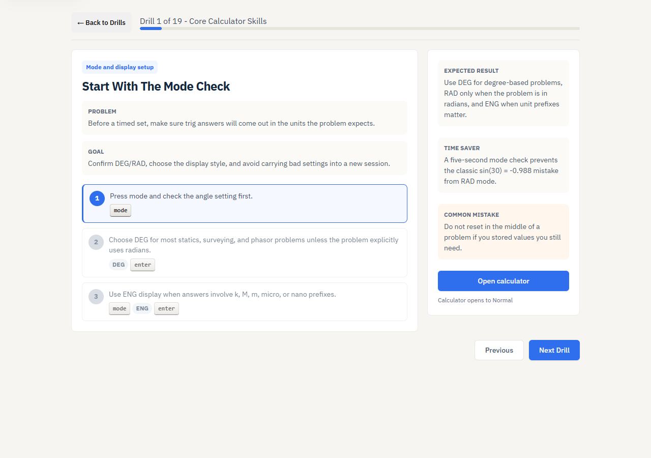Click the enter key in step 3
This screenshot has width=651, height=458.
[x=166, y=308]
